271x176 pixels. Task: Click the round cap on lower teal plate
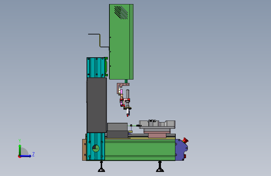click(x=96, y=148)
